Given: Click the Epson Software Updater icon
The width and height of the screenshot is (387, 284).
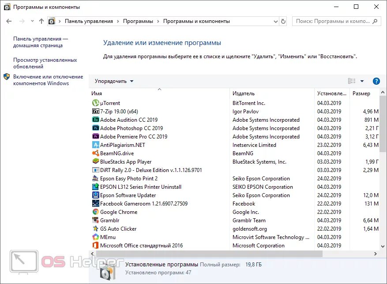Looking at the screenshot, I should [x=95, y=195].
